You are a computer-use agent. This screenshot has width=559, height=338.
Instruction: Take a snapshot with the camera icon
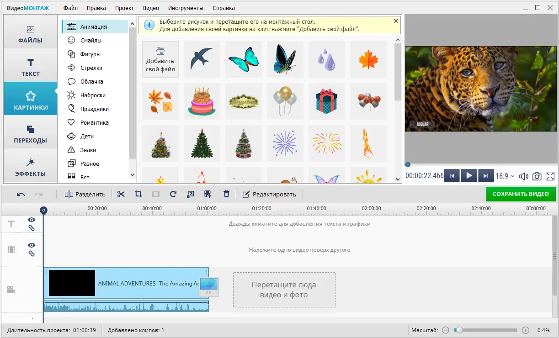tap(537, 176)
